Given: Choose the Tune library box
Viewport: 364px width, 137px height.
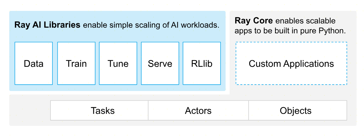Looking at the screenshot, I should click(x=118, y=63).
